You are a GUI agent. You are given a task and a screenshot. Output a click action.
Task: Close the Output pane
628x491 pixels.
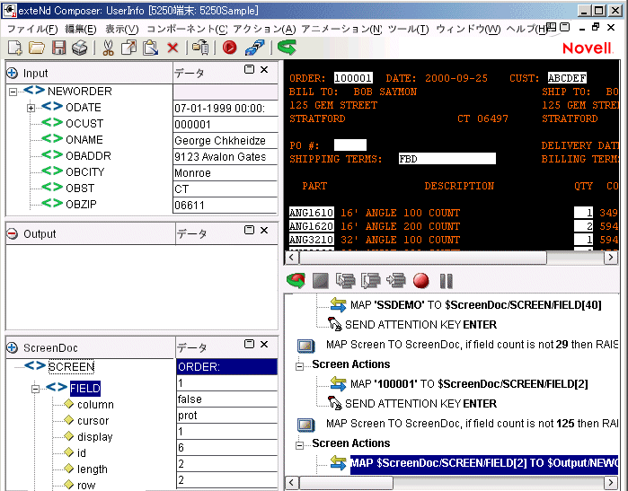click(x=264, y=230)
